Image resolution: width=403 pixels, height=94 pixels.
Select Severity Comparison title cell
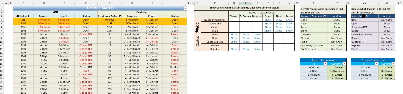(x=323, y=60)
